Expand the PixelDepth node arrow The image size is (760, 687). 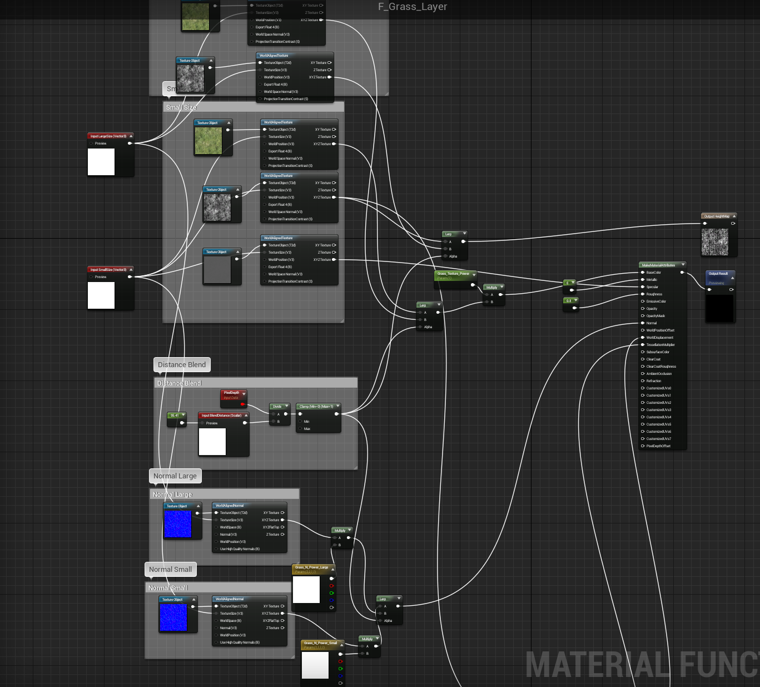tap(244, 393)
